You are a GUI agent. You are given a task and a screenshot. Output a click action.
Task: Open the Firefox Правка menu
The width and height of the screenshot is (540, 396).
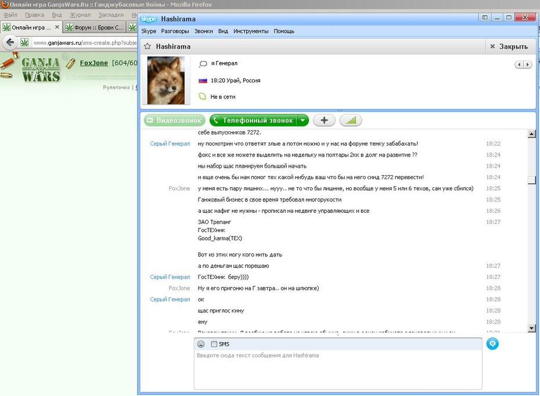point(34,15)
